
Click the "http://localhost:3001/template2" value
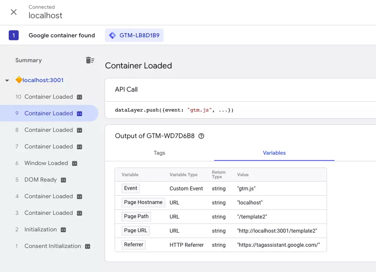(x=277, y=231)
